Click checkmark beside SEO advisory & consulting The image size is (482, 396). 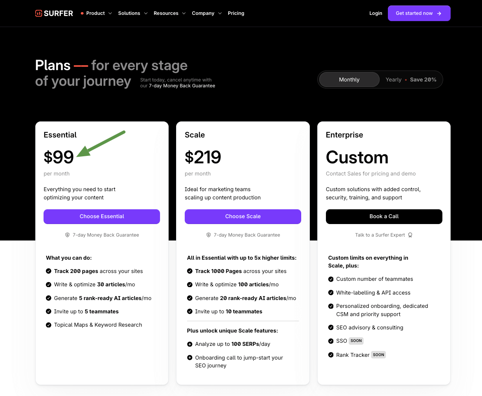point(331,327)
